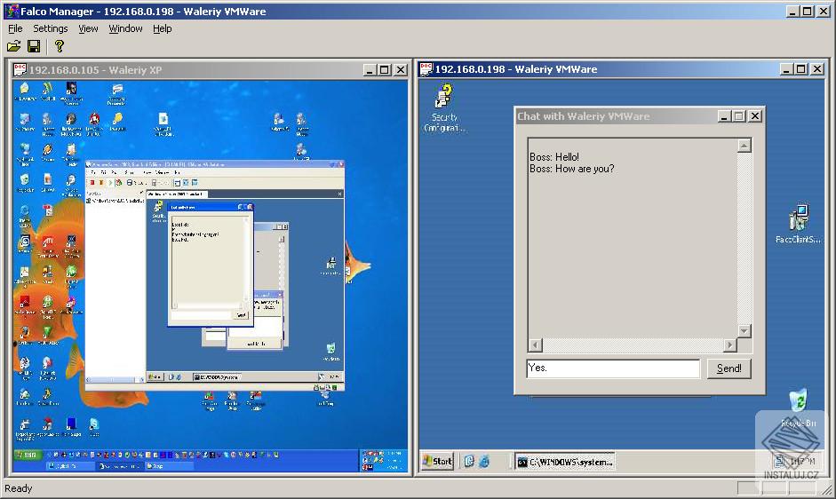Click the chat horizontal scroll right arrow
This screenshot has width=836, height=499.
(x=730, y=345)
